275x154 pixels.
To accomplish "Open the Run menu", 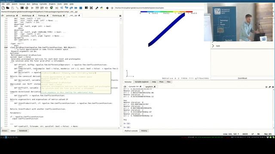I will pyautogui.click(x=28, y=4).
